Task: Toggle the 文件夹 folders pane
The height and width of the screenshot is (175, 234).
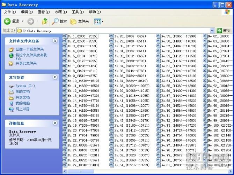Action: tap(80, 22)
